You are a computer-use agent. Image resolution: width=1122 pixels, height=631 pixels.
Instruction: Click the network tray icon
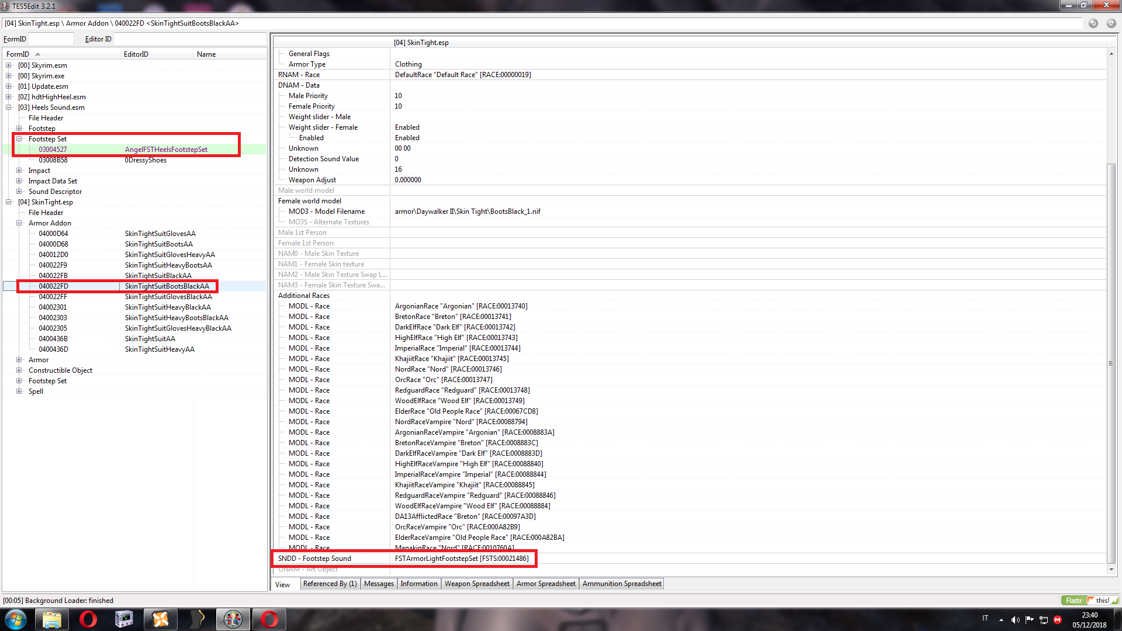pyautogui.click(x=1044, y=620)
